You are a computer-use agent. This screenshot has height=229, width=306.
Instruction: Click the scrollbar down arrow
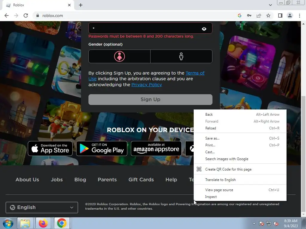pos(303,215)
